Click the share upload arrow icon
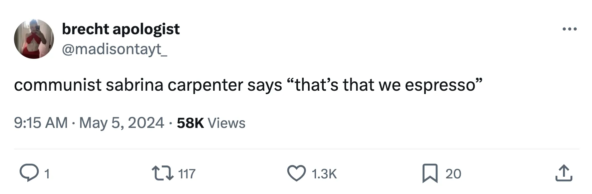Screen dimensions: 592x194 (x=564, y=173)
